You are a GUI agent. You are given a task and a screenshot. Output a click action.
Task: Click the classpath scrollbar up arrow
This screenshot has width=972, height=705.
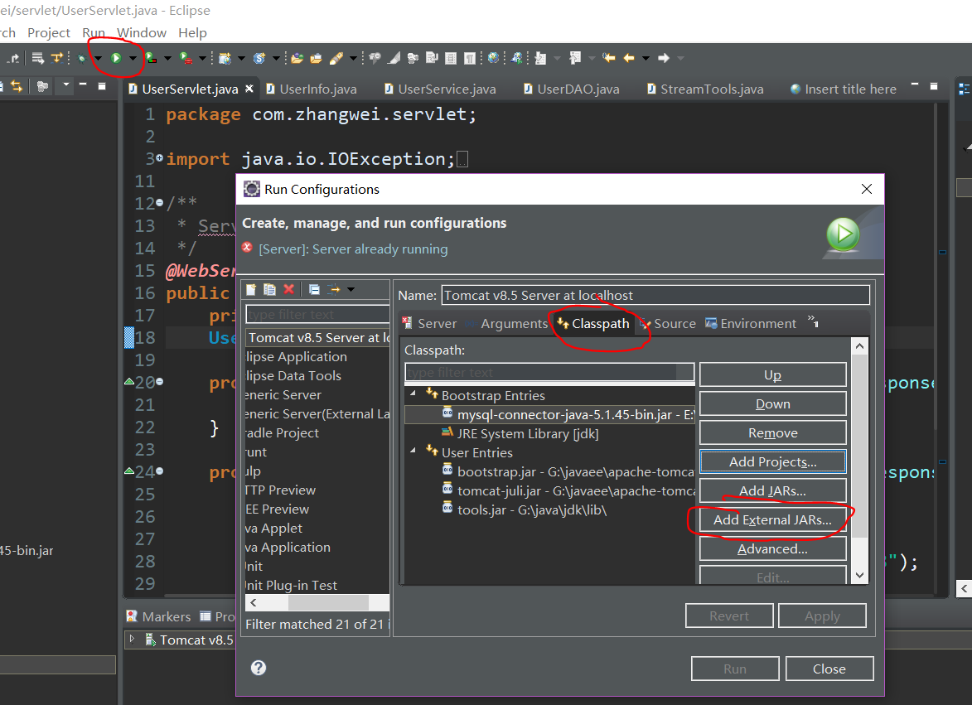click(859, 345)
